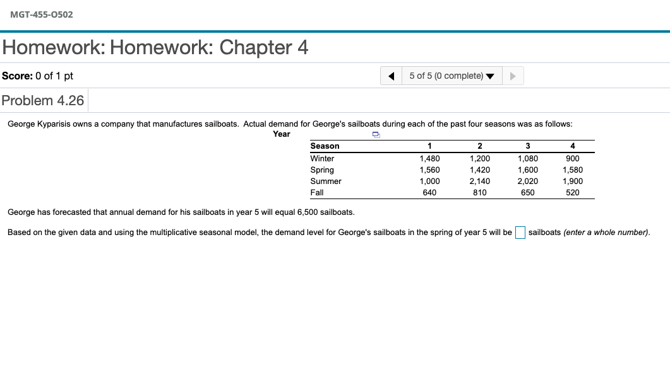Image resolution: width=670 pixels, height=368 pixels.
Task: Click the answer checkbox-style input near sailboats
Action: (520, 233)
